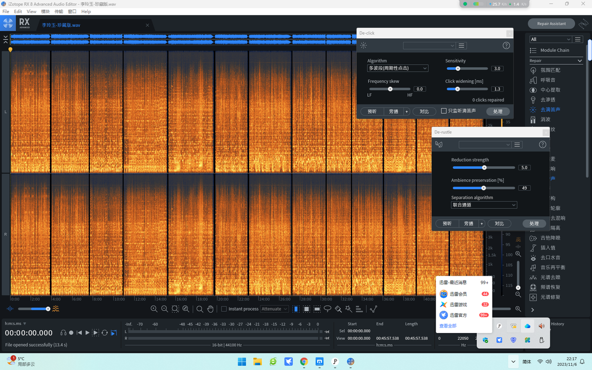Click 预听 in De-rustle window
The height and width of the screenshot is (370, 592).
click(x=447, y=223)
